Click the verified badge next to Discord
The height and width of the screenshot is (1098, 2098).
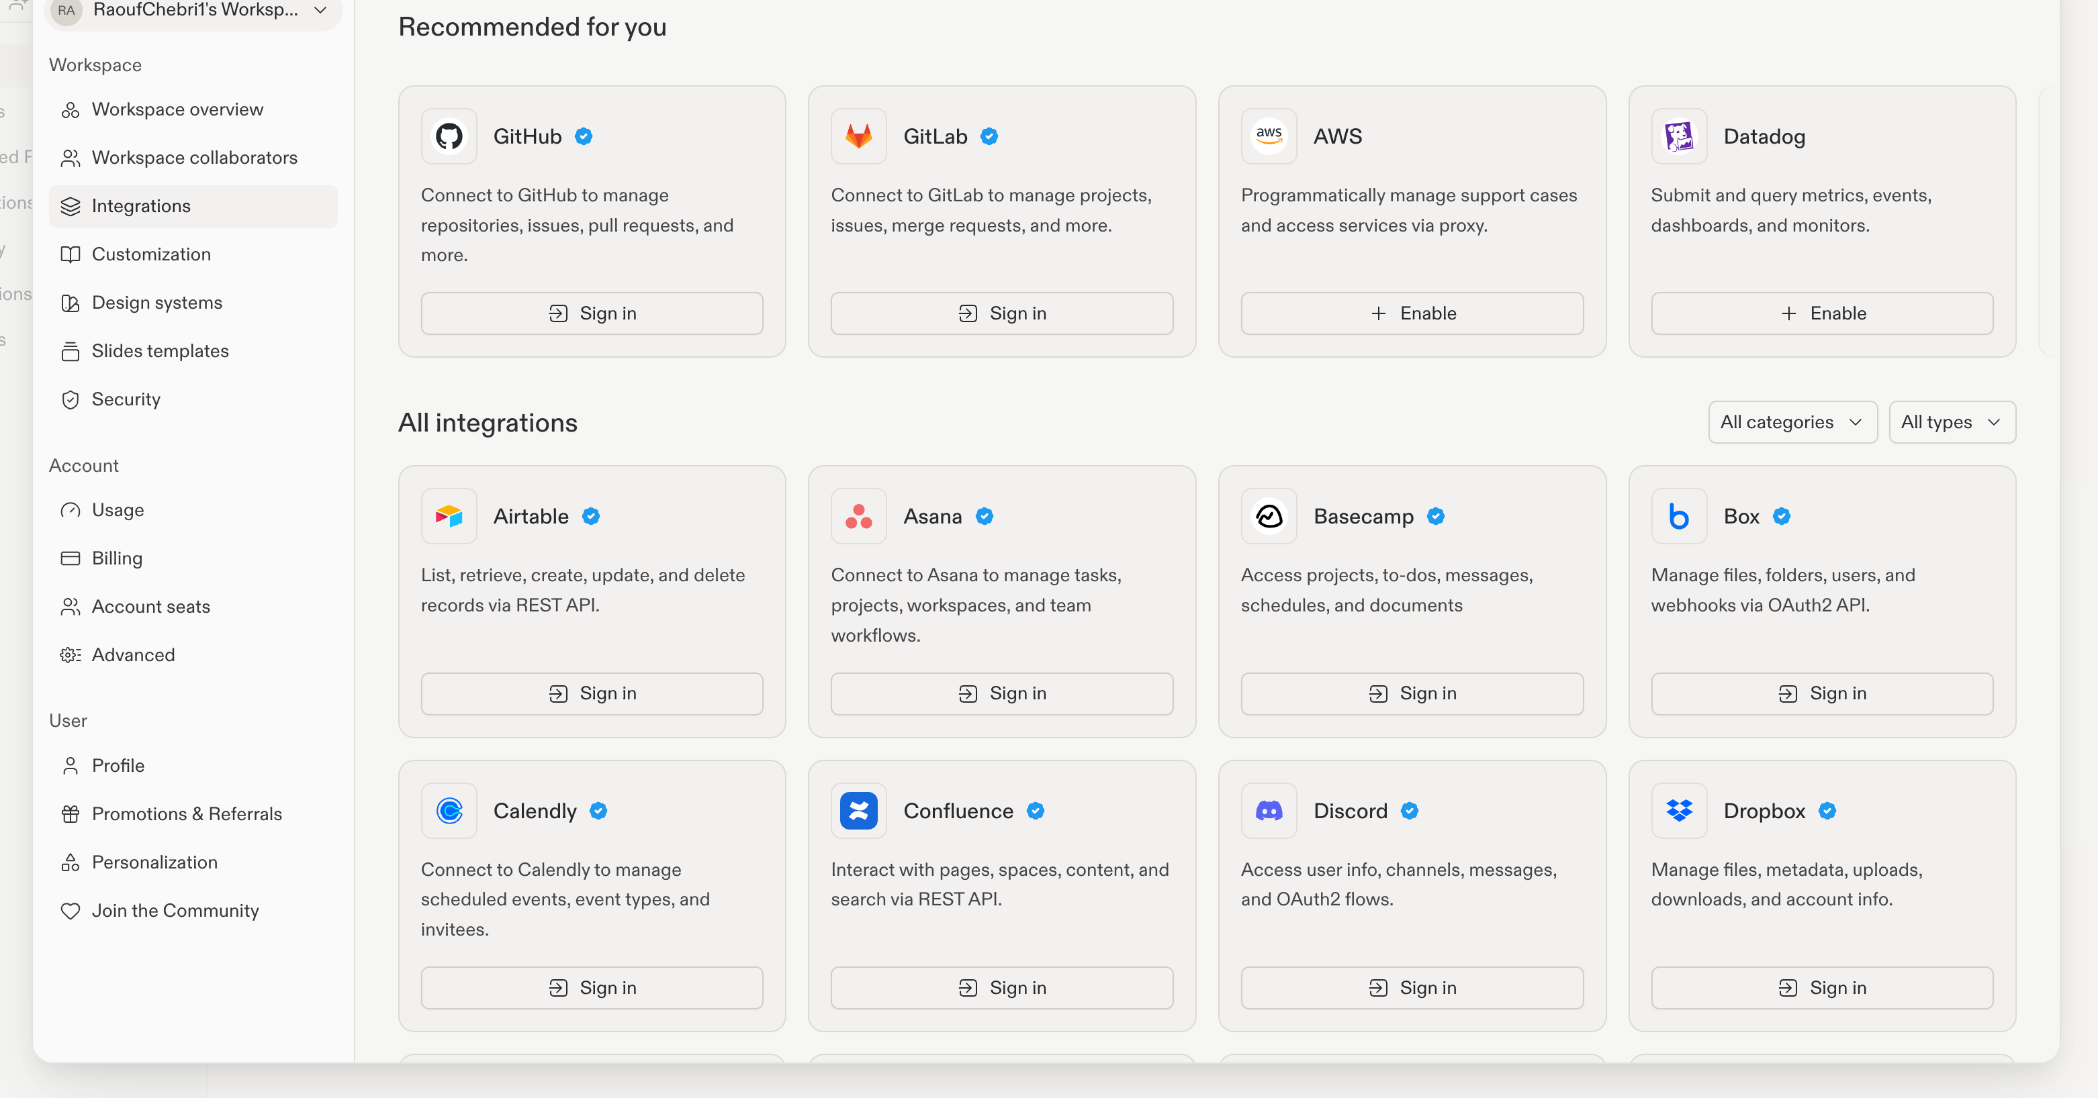[1409, 811]
